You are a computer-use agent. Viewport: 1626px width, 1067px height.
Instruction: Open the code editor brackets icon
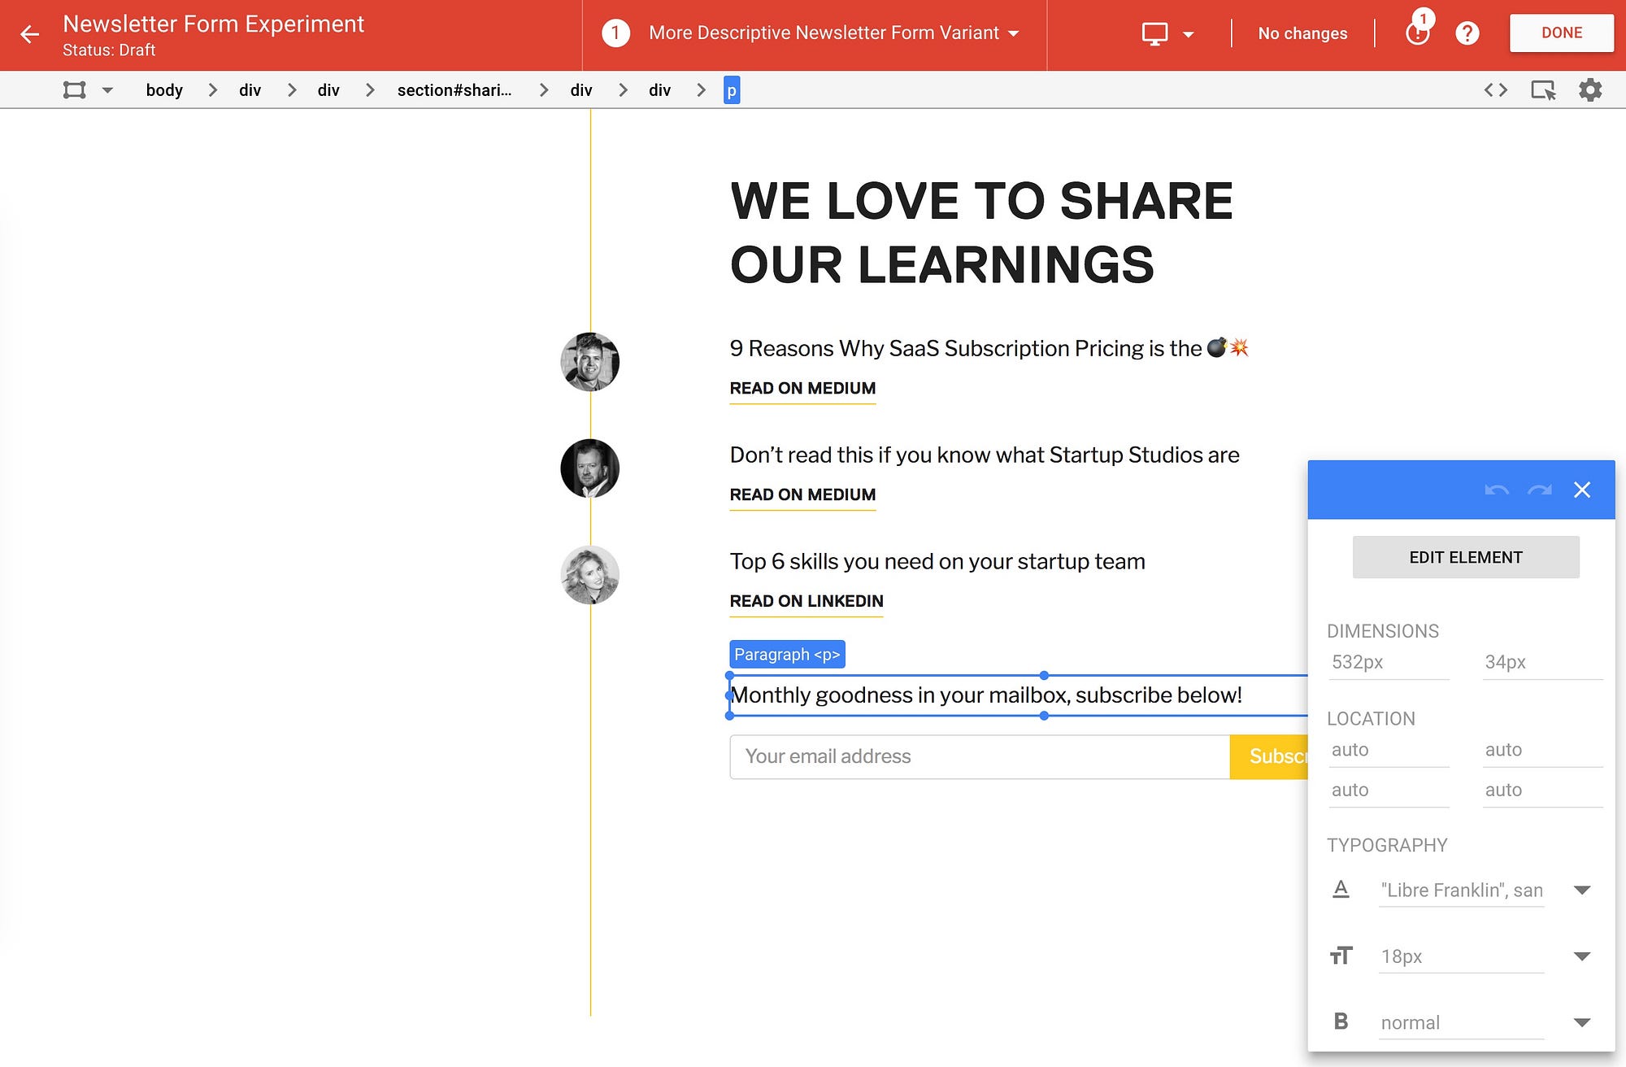1495,90
